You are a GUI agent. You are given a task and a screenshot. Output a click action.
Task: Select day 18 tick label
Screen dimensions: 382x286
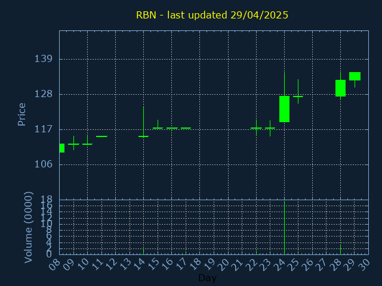(x=195, y=265)
